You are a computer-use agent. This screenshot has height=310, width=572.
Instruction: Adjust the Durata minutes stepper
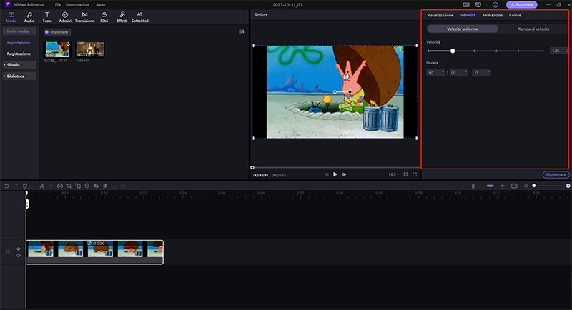point(459,73)
